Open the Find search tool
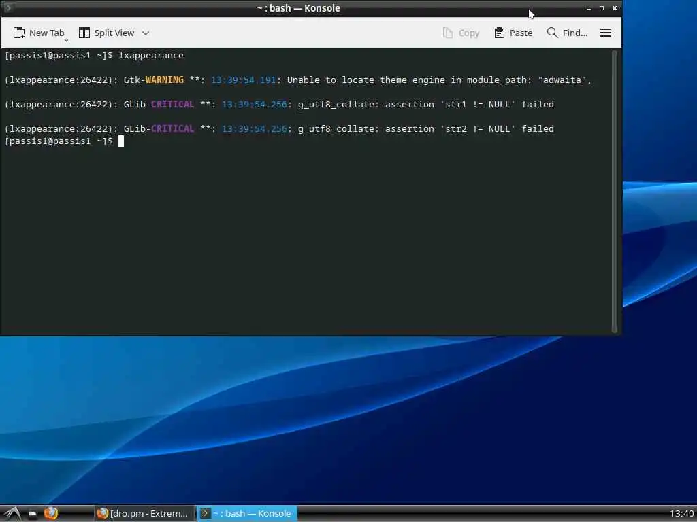 click(567, 33)
